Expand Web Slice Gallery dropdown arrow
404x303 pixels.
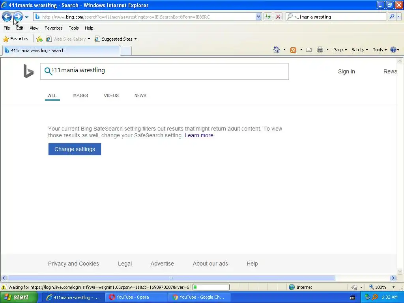pyautogui.click(x=89, y=39)
